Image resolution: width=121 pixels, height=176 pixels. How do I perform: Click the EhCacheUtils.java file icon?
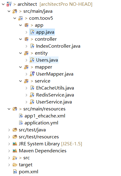click(x=32, y=88)
